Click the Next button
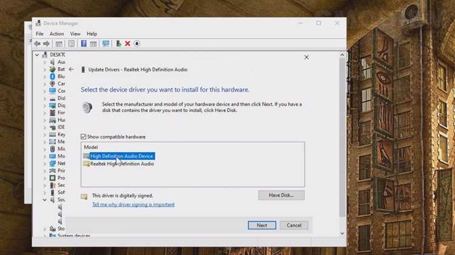 (261, 225)
